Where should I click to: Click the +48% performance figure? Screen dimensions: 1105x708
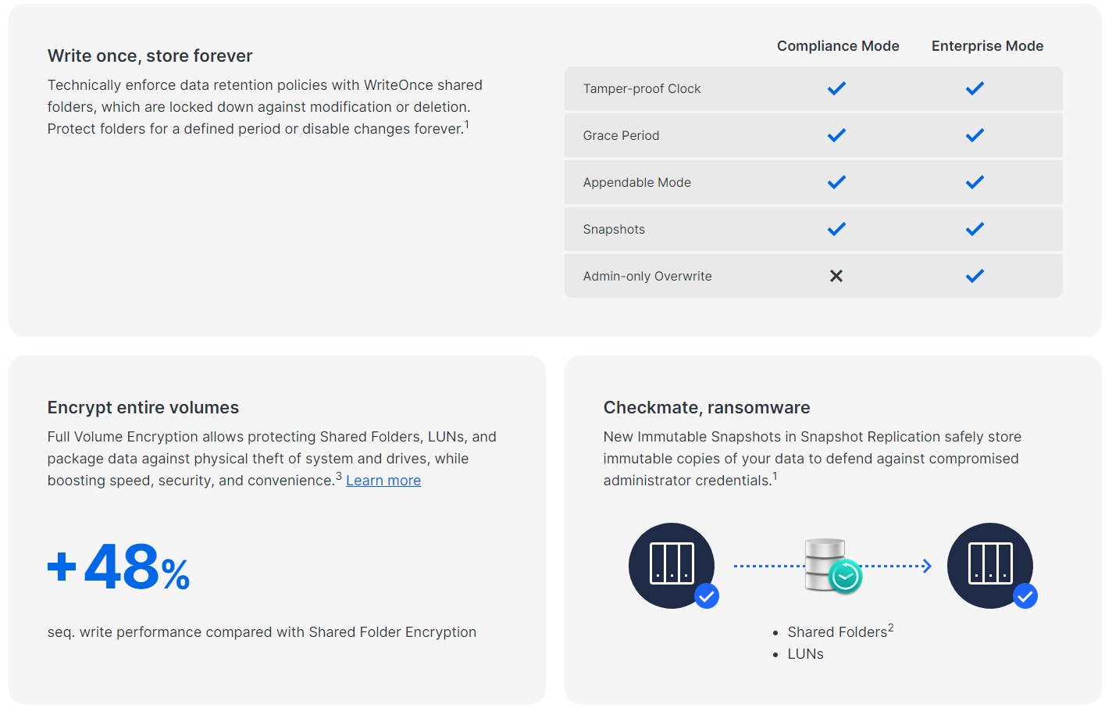[x=119, y=567]
